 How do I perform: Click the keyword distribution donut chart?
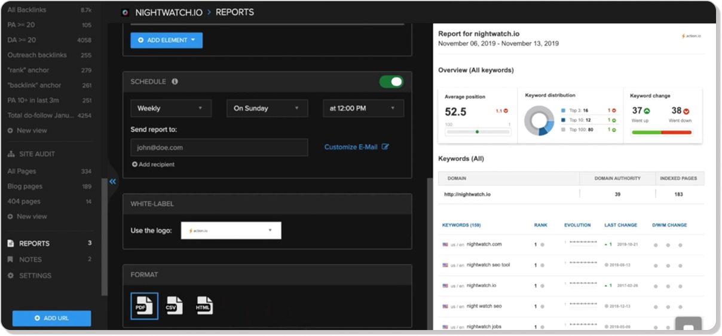tap(539, 121)
